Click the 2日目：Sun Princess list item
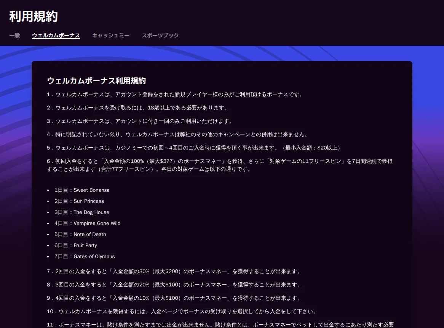444x328 pixels. point(79,201)
